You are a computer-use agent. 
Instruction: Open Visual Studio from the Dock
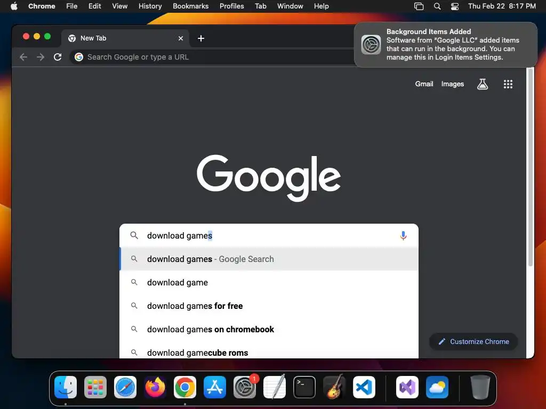tap(407, 387)
